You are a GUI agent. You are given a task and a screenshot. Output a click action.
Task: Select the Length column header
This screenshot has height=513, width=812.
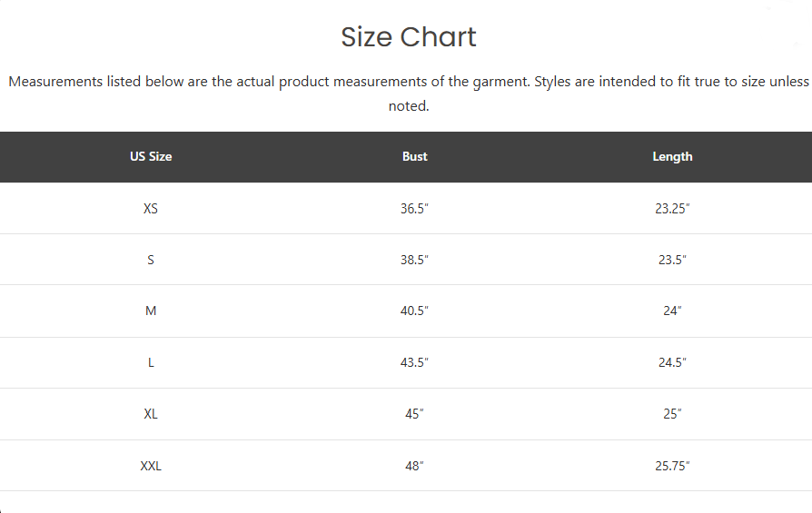[x=672, y=156]
